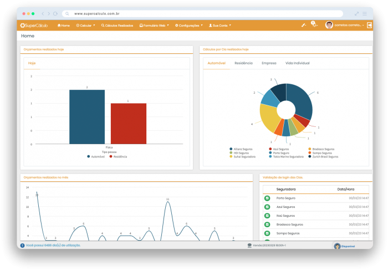388x270 pixels.
Task: Click the SuperCálculo logo
Action: click(34, 26)
